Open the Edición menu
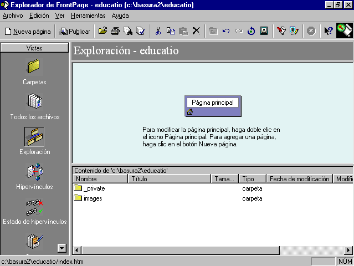 tap(39, 16)
